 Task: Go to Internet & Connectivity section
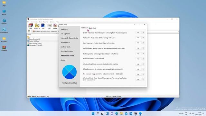click(69, 38)
